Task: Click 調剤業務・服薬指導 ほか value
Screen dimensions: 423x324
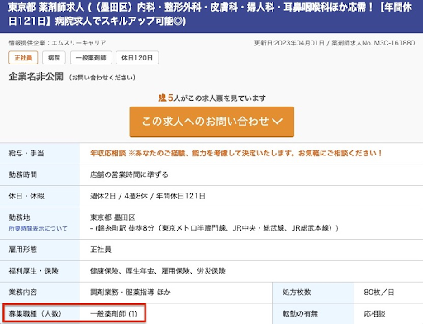Action: tap(131, 293)
